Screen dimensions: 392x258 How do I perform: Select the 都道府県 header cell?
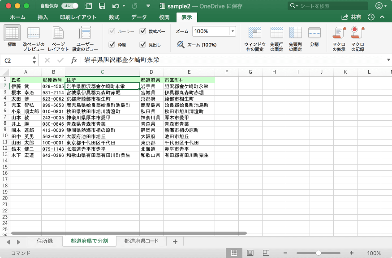point(151,80)
